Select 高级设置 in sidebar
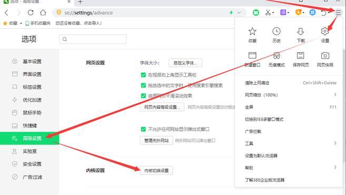The width and height of the screenshot is (346, 195). (29, 138)
